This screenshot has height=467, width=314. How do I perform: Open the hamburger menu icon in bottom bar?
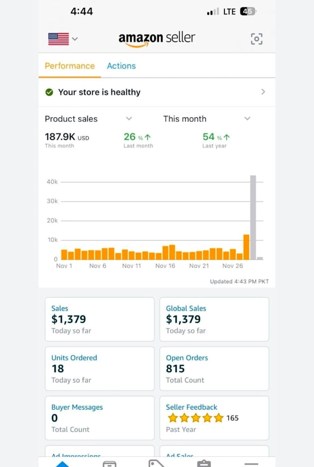click(251, 464)
